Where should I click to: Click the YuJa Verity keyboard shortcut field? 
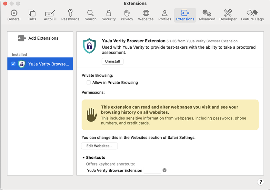152,170
